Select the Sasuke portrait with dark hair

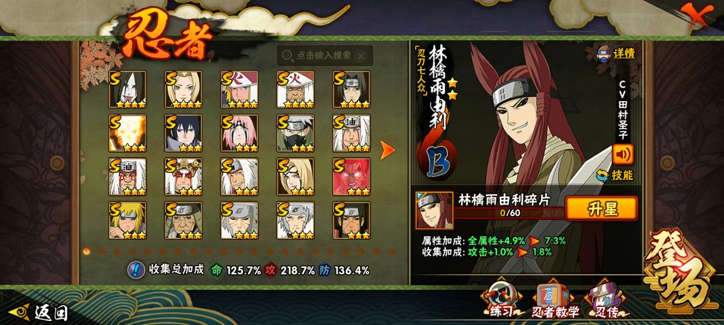click(x=183, y=133)
